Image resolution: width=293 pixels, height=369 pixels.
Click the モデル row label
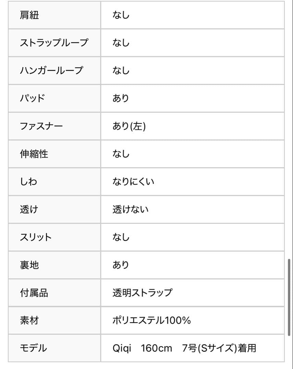coord(34,348)
